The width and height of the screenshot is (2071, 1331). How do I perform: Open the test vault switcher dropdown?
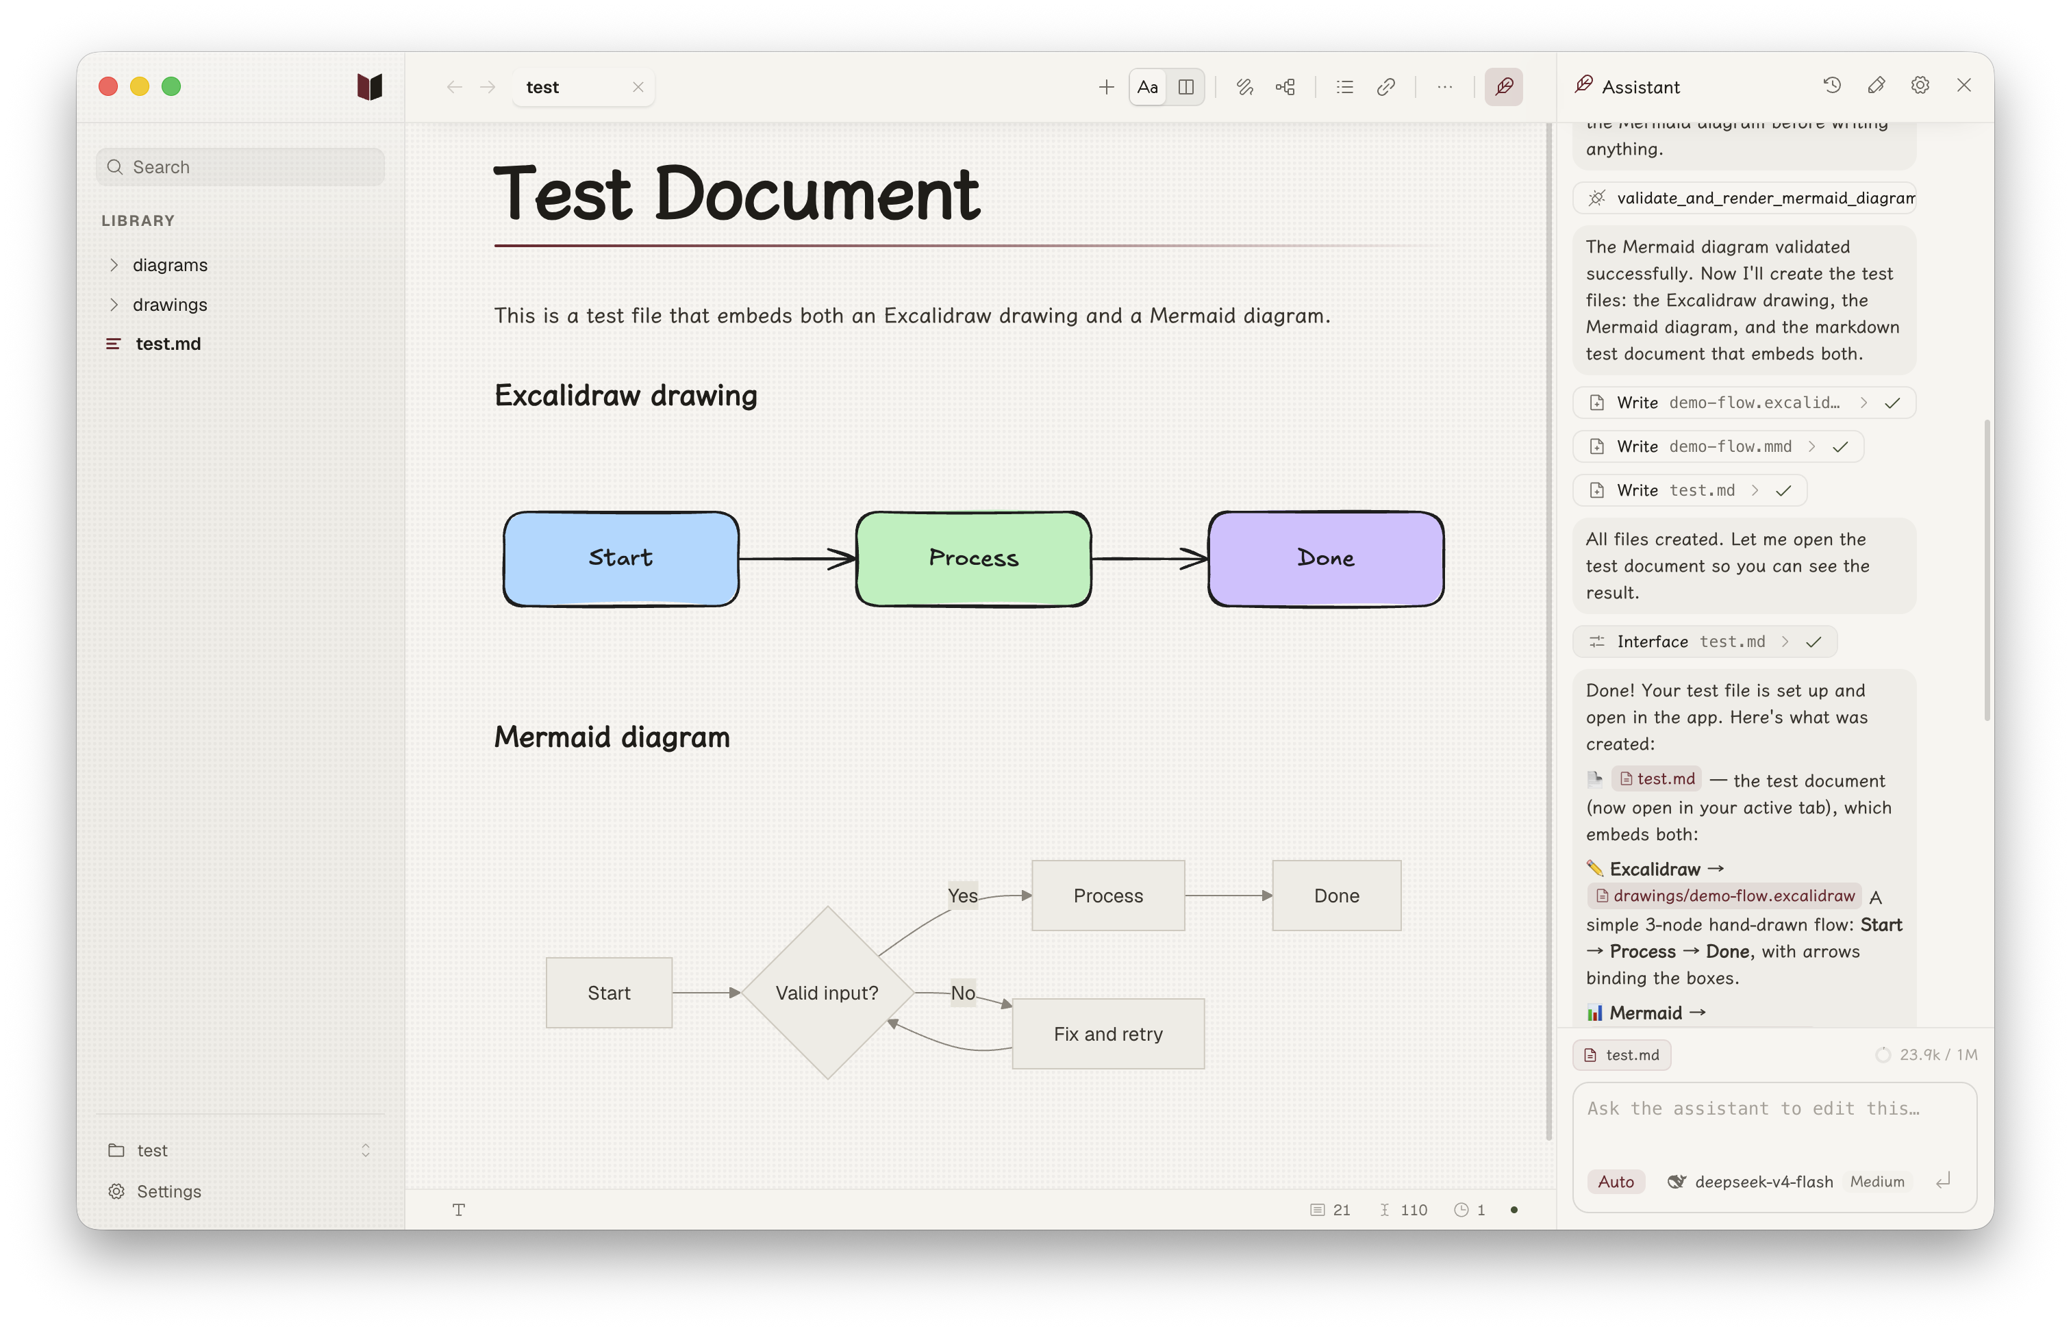click(240, 1150)
